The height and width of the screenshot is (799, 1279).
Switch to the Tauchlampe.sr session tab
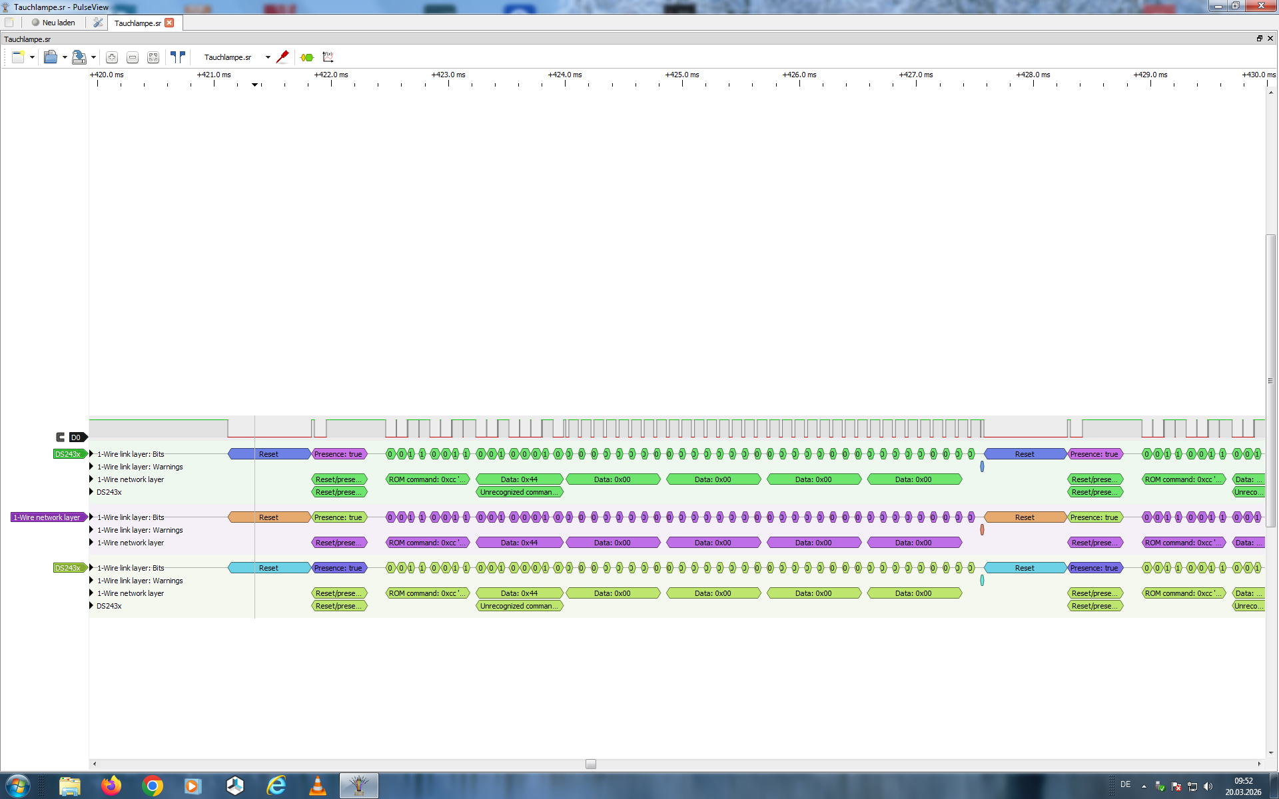(137, 23)
